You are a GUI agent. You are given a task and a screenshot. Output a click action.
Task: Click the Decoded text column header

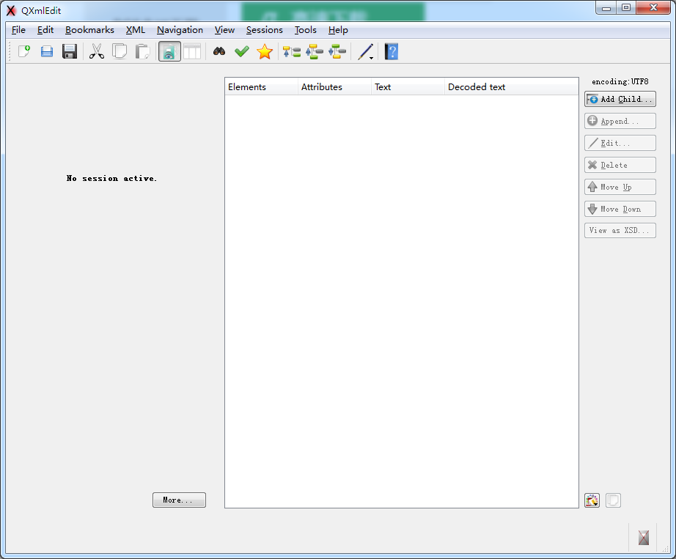click(x=511, y=87)
